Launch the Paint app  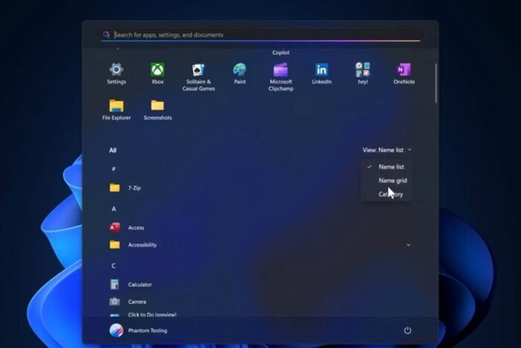point(240,69)
